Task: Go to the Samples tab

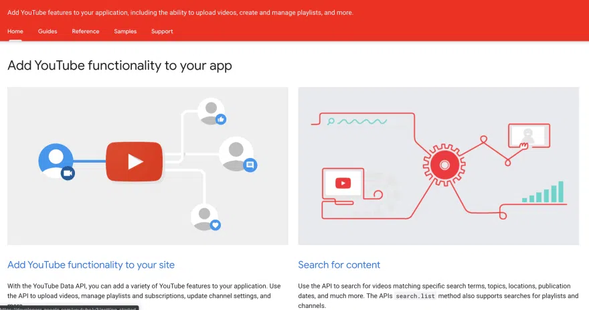Action: 125,31
